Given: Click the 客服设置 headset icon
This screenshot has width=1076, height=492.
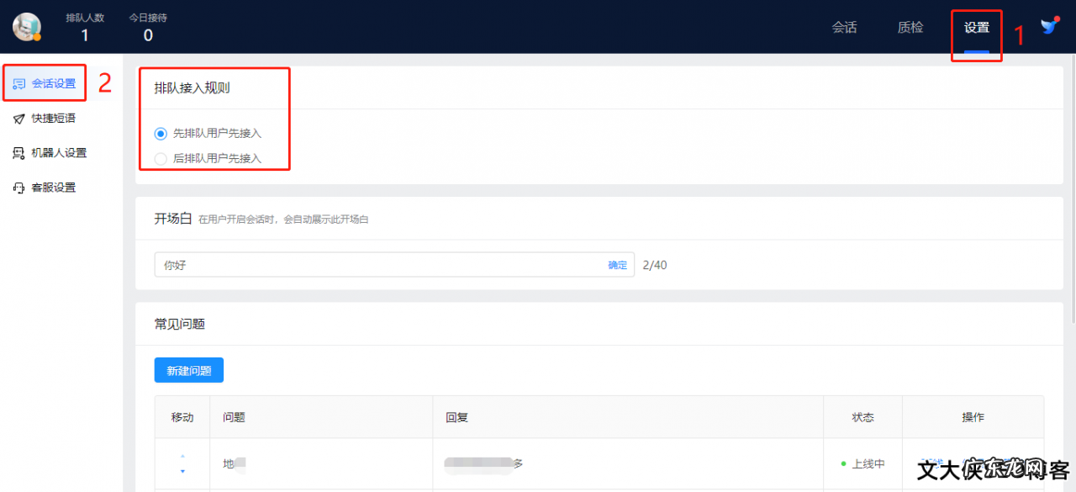Looking at the screenshot, I should coord(19,188).
